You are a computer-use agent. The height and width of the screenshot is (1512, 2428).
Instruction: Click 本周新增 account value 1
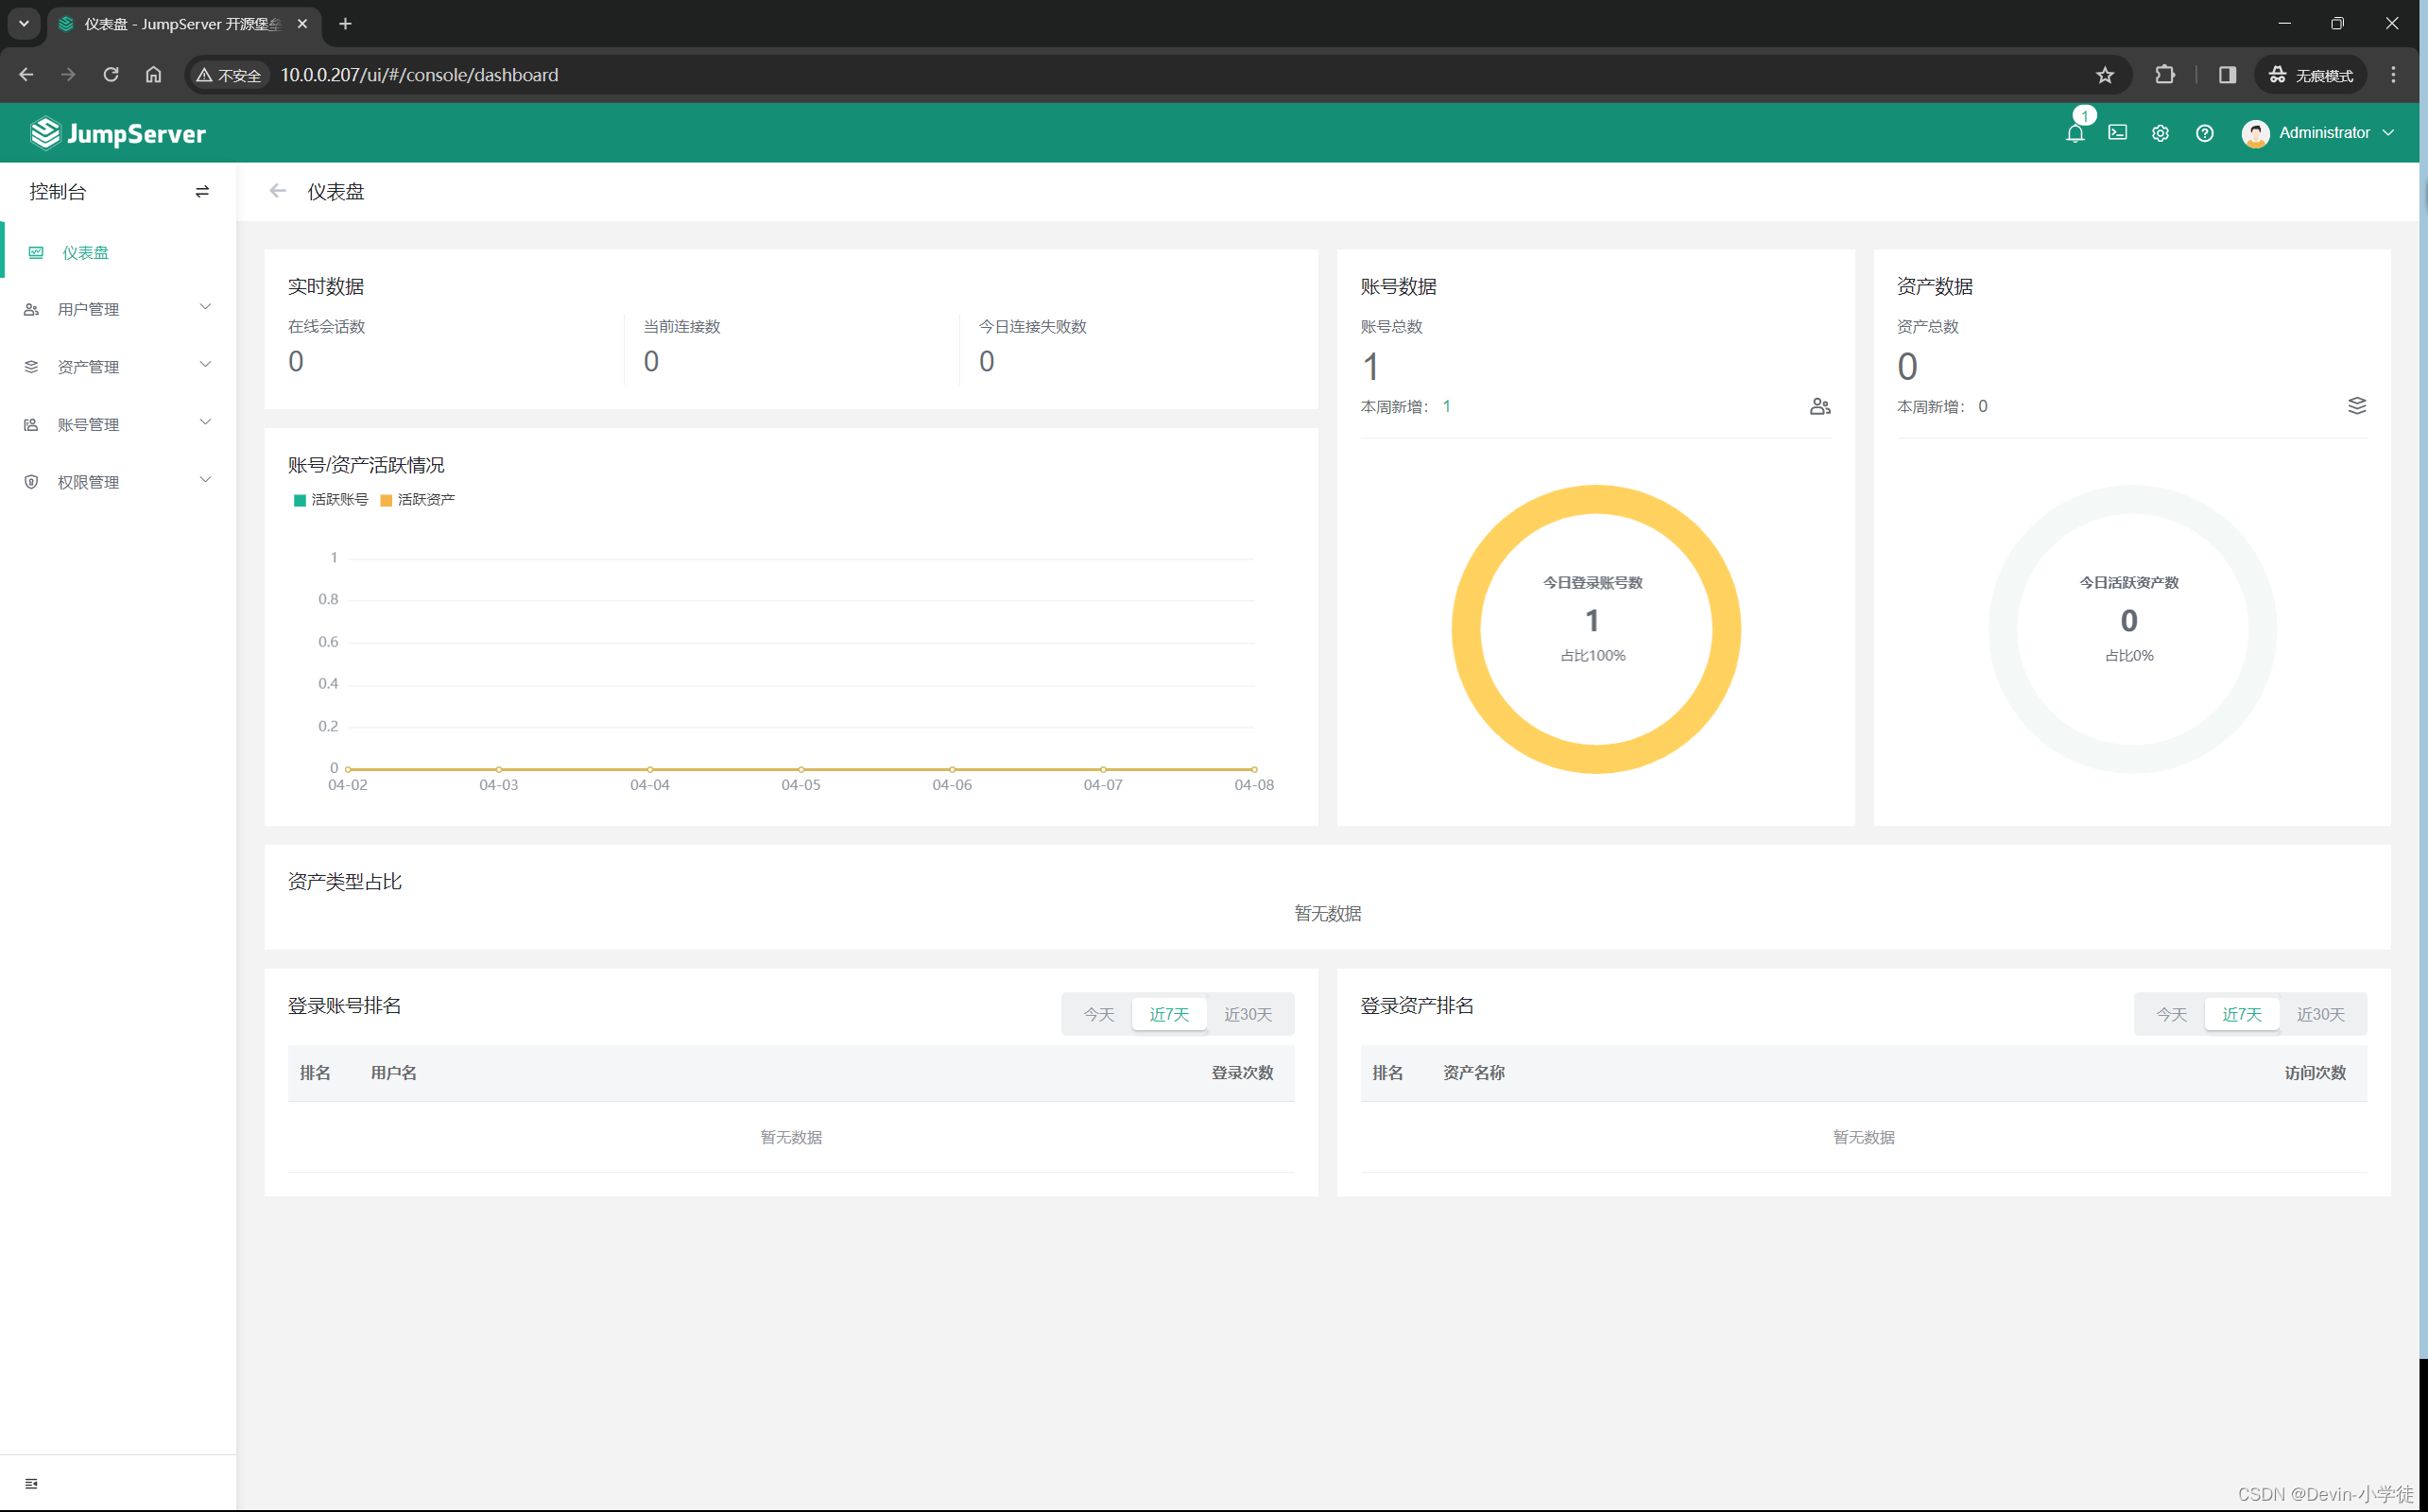pyautogui.click(x=1446, y=406)
